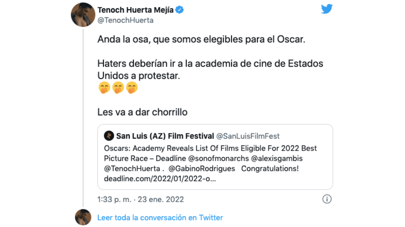
Task: Click 'Leer toda la conversación en Twitter'
Action: point(160,218)
